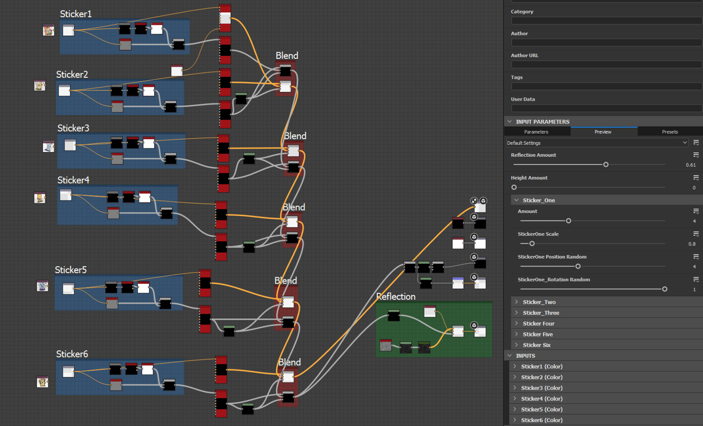
Task: Expand the Sticker2 (Color) input
Action: [x=515, y=377]
